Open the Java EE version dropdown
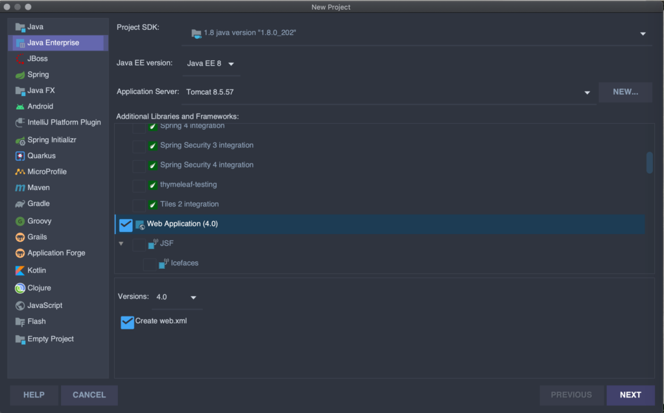The width and height of the screenshot is (664, 413). coord(211,64)
